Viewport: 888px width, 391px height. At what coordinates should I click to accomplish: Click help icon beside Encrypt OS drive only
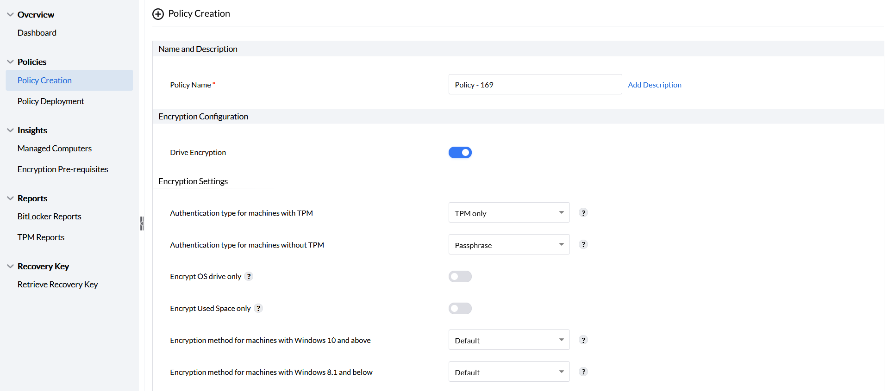(249, 277)
